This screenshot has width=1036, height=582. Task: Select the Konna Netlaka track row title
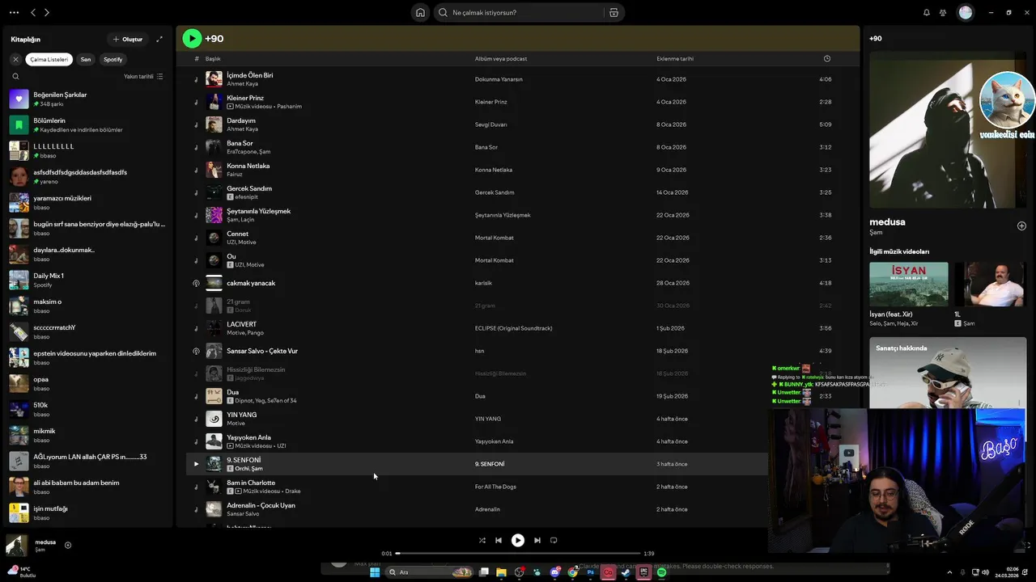pyautogui.click(x=248, y=166)
